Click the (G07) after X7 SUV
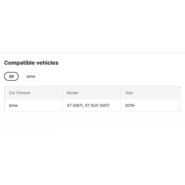 pos(105,105)
